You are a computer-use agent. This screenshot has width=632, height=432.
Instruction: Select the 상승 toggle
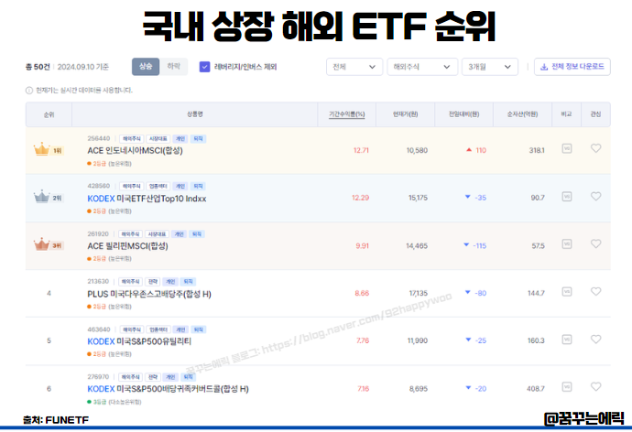(x=146, y=67)
